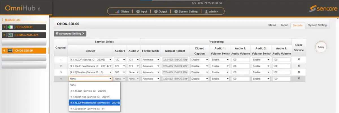Open Closed Caption dropdown for channel 4

[199, 79]
